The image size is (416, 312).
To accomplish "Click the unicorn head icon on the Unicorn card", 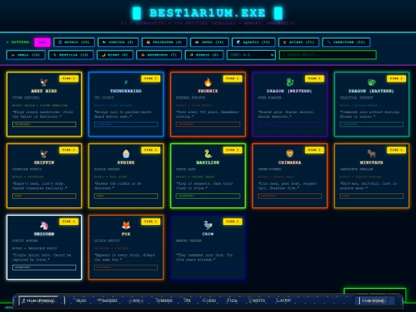I will point(44,225).
